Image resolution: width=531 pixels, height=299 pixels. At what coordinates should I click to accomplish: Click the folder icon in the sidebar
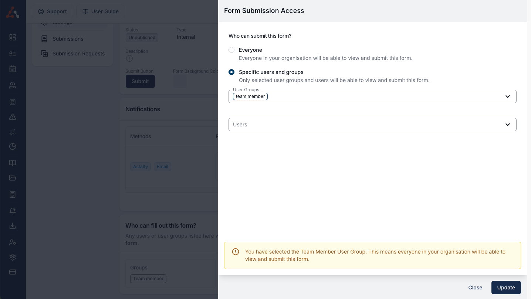tap(13, 178)
